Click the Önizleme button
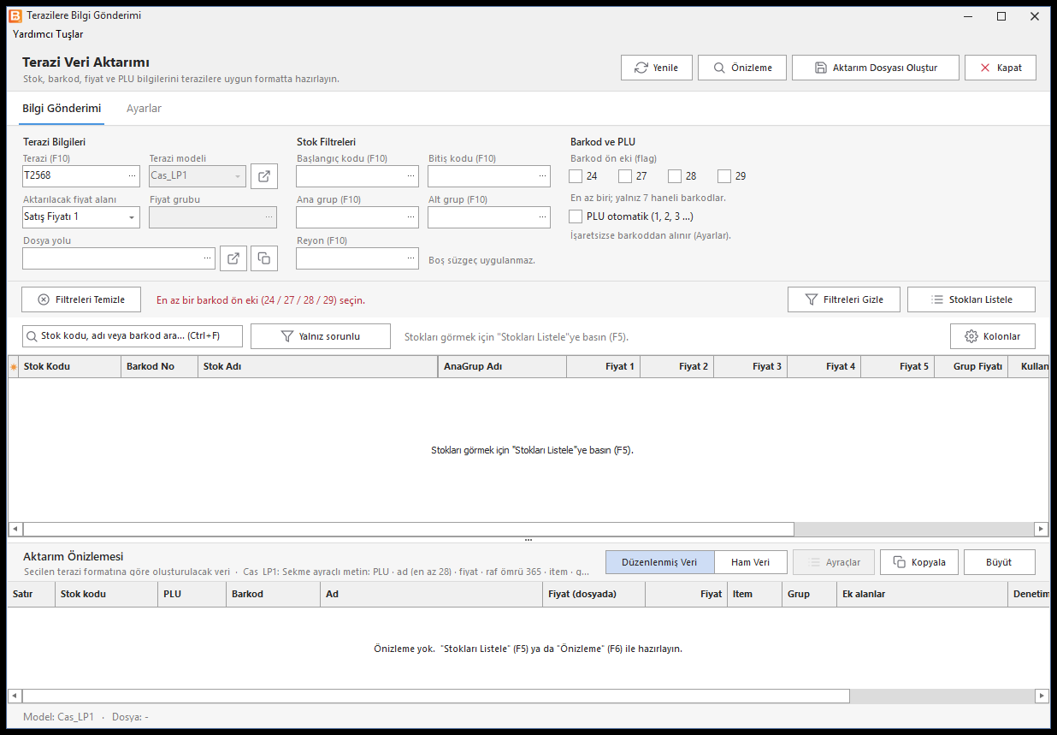Screen dimensions: 1057x735 tap(742, 68)
